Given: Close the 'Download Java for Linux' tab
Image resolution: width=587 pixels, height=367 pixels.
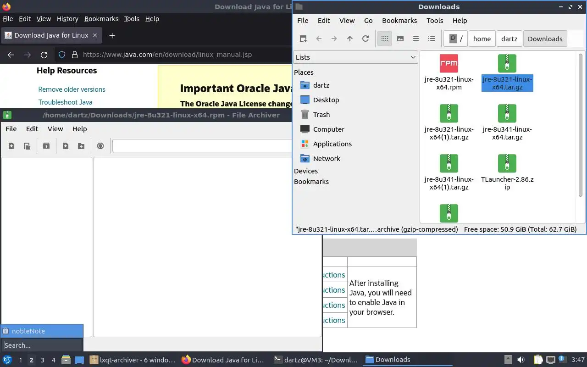Looking at the screenshot, I should [x=95, y=35].
